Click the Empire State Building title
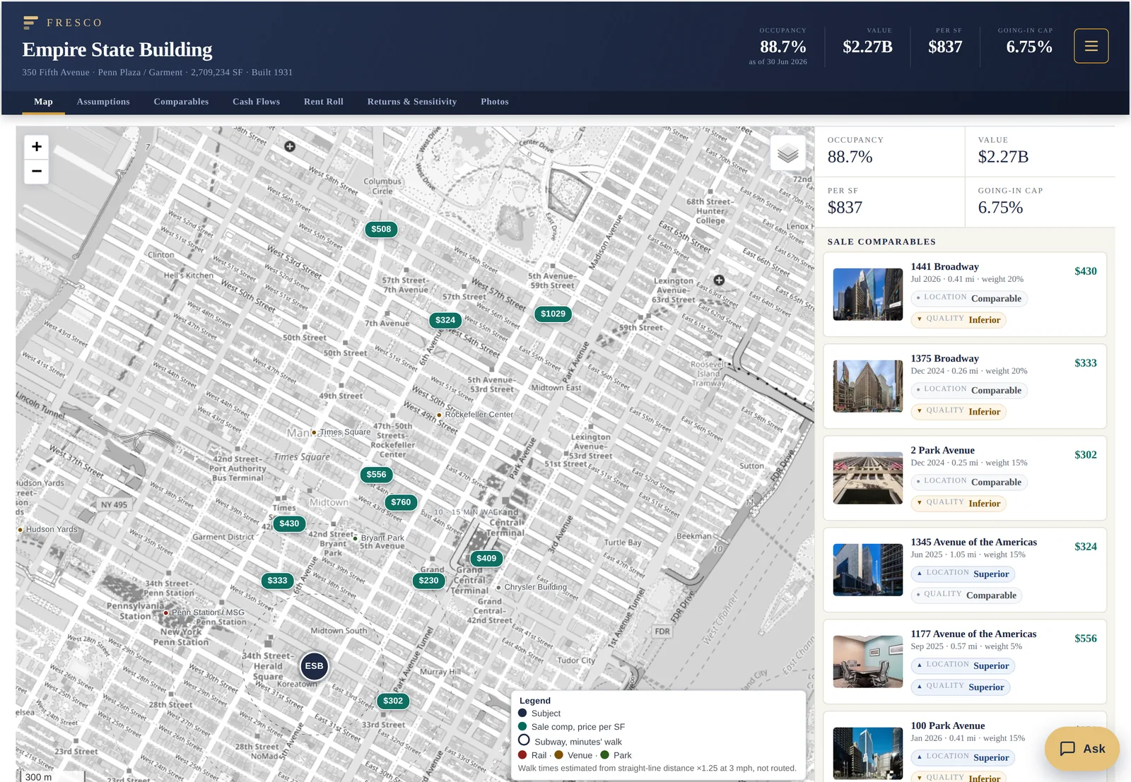Image resolution: width=1131 pixels, height=782 pixels. pos(117,49)
